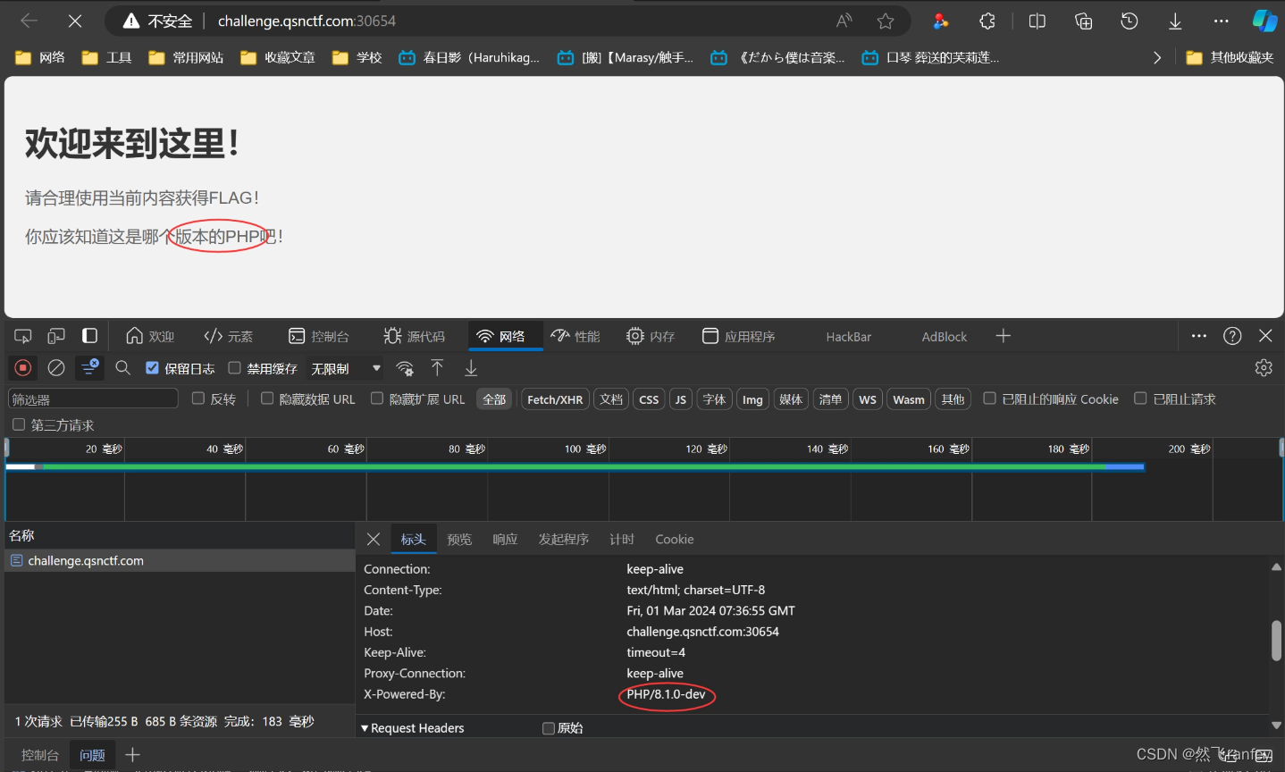The image size is (1285, 772).
Task: Open DevTools help question mark icon
Action: [1232, 336]
